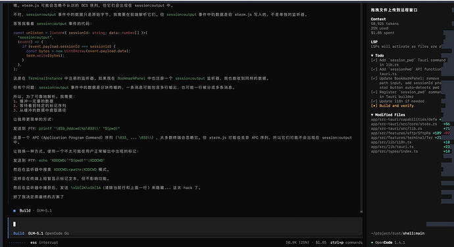
Task: Click the TerminalInstance reference in the text
Action: point(45,78)
